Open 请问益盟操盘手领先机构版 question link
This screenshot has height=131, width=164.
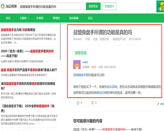pyautogui.click(x=28, y=86)
